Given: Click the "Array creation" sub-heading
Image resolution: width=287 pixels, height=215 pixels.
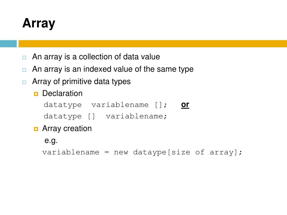Looking at the screenshot, I should (67, 128).
